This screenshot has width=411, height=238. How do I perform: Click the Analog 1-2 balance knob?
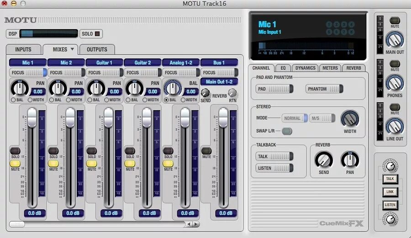[x=173, y=88]
